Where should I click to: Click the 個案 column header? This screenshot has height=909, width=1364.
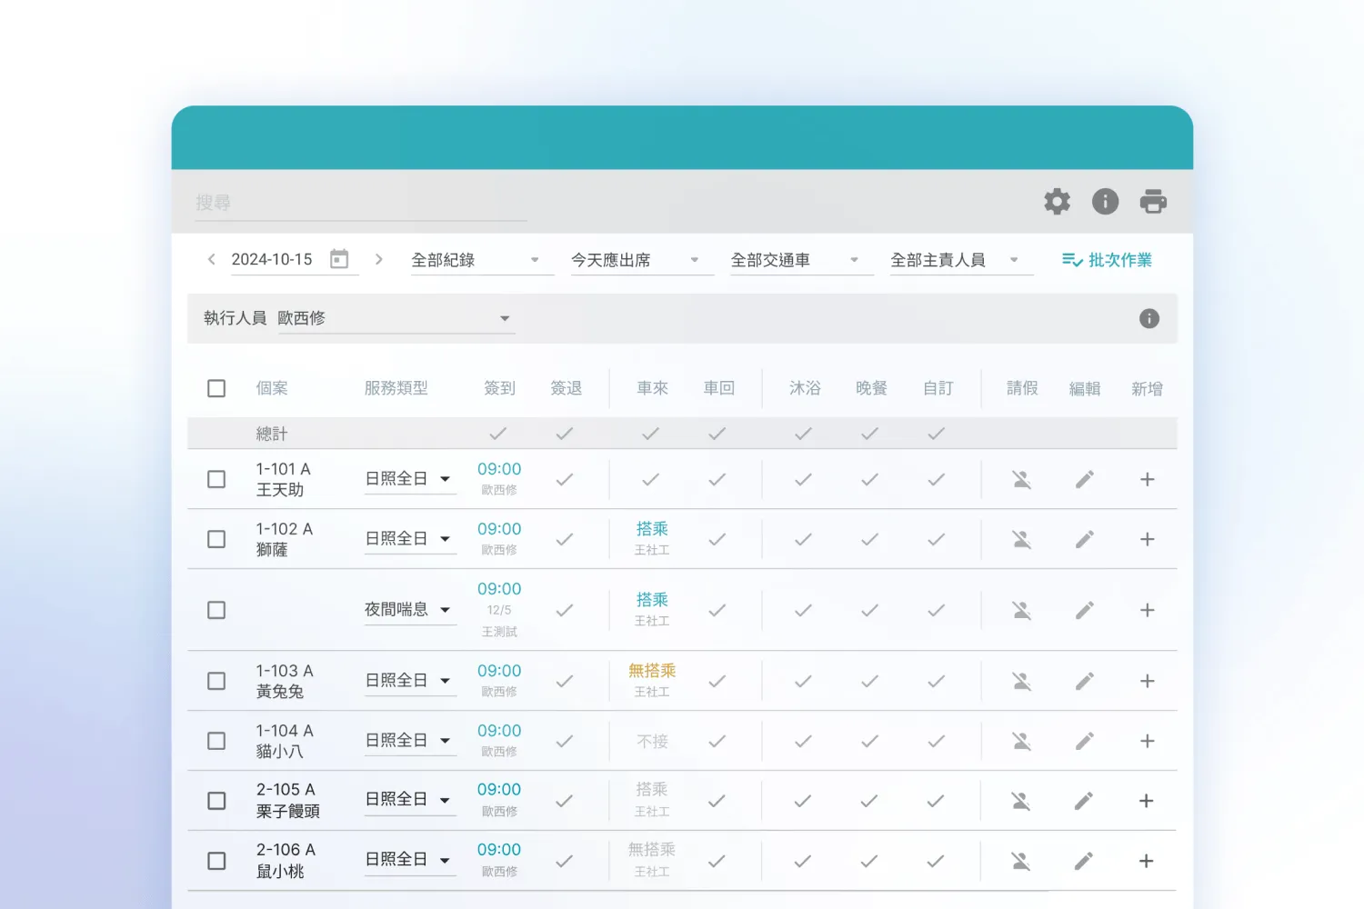272,388
